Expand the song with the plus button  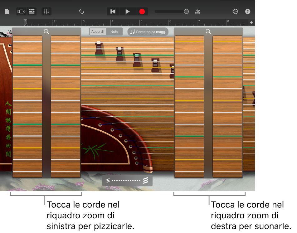click(x=251, y=22)
